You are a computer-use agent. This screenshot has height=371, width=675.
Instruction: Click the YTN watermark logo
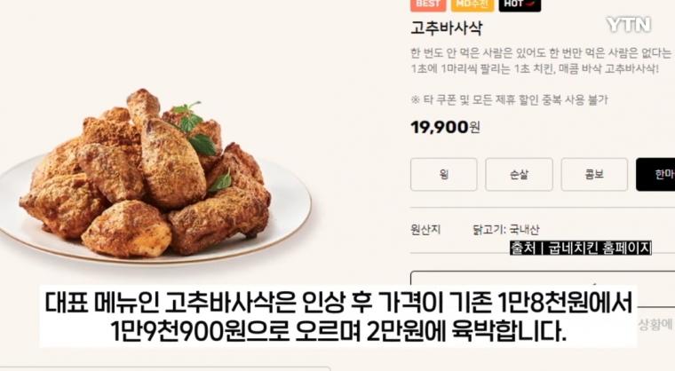(628, 25)
